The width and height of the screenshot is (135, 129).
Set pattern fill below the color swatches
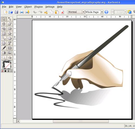coord(11,71)
